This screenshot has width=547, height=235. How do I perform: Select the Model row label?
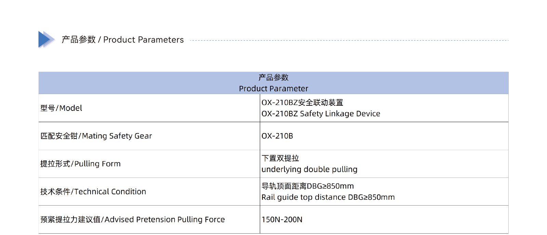click(62, 108)
